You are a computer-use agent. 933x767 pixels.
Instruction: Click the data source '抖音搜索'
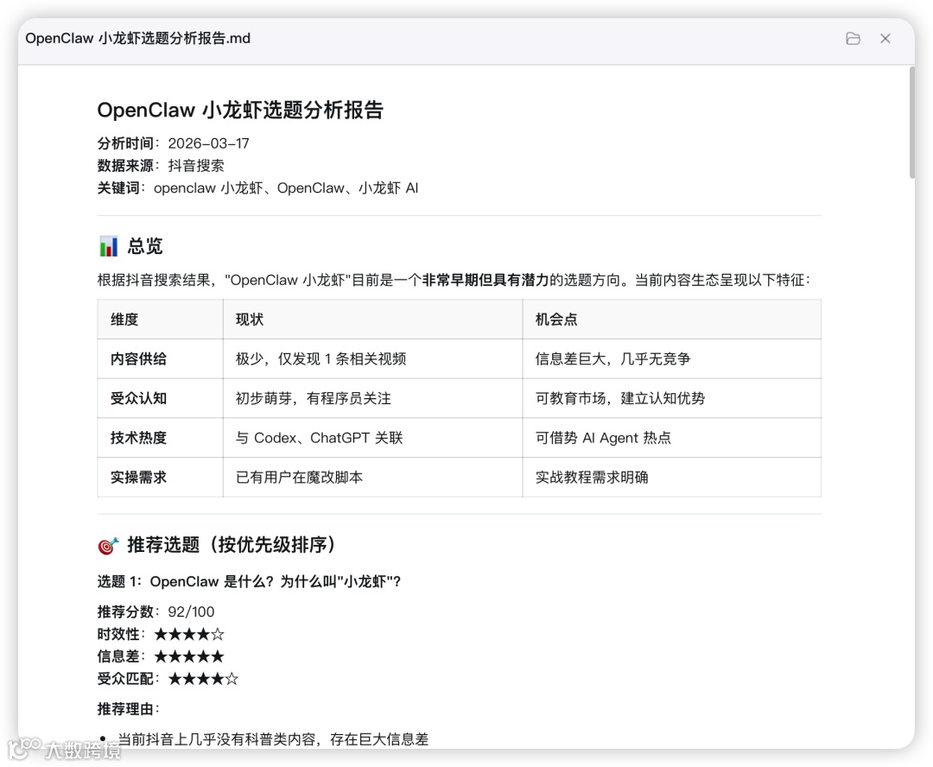(196, 166)
